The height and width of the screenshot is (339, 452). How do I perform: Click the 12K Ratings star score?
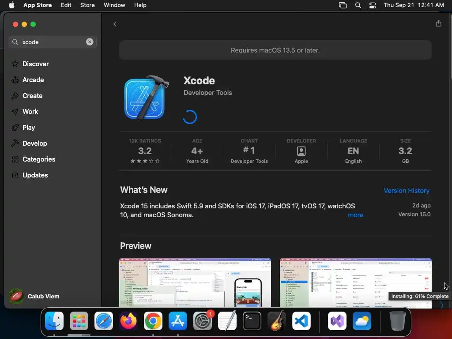tap(145, 151)
